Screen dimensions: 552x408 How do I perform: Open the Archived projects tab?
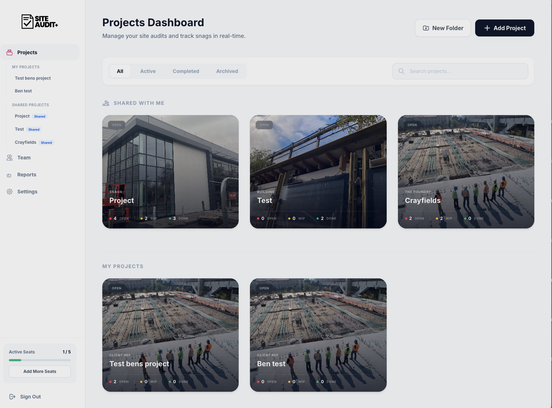pos(227,71)
